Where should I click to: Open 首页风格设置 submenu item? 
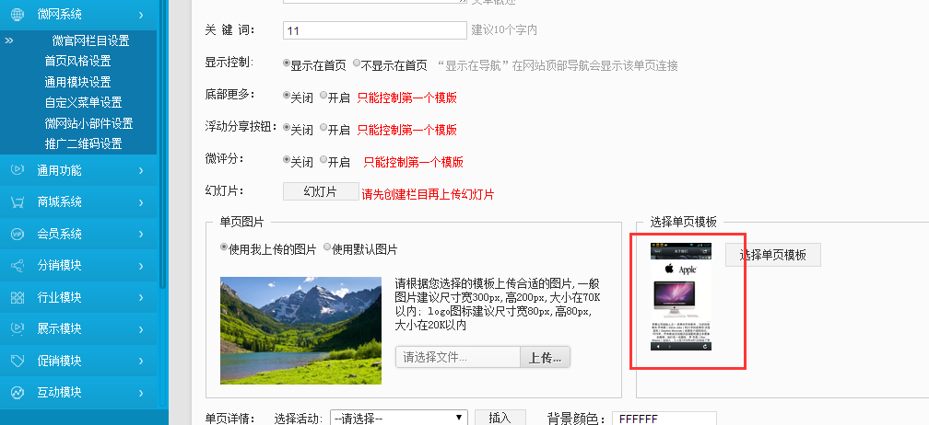77,61
